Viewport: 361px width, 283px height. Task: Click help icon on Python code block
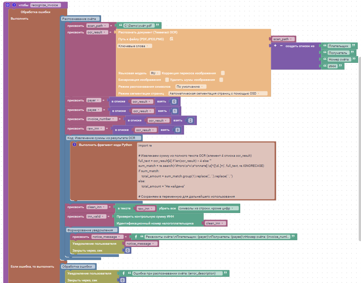click(x=74, y=145)
